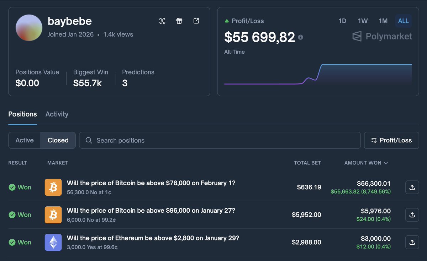Click the $24.00 (0.4%) profit text
This screenshot has height=261, width=427.
pyautogui.click(x=374, y=219)
